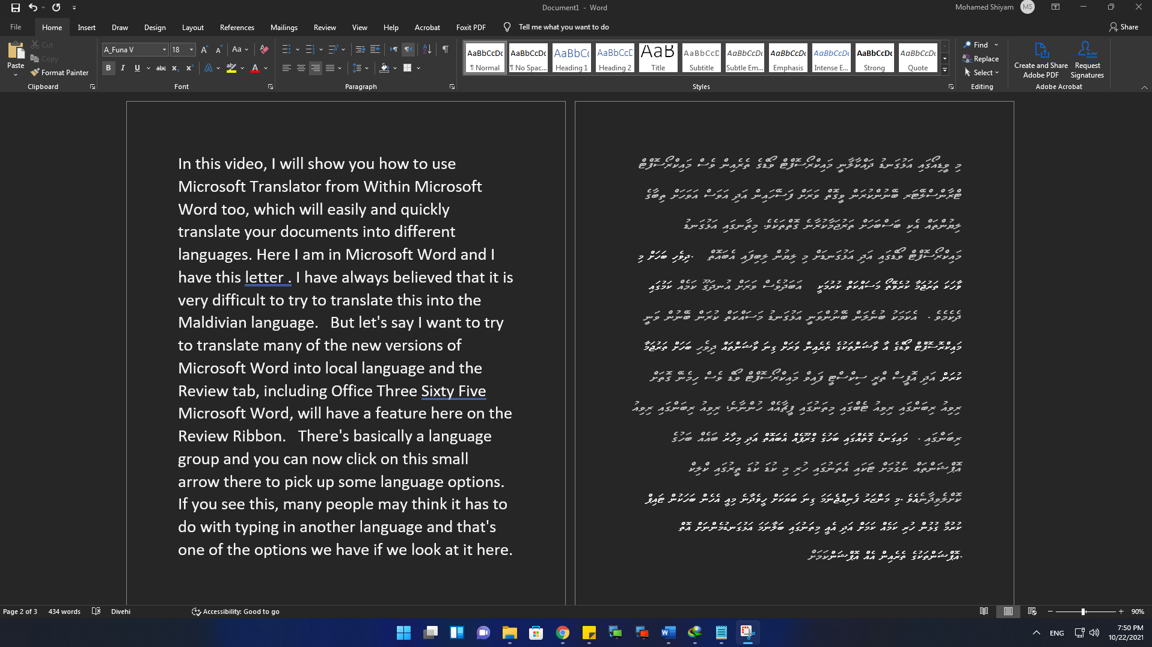Apply the Heading 1 style

click(572, 58)
